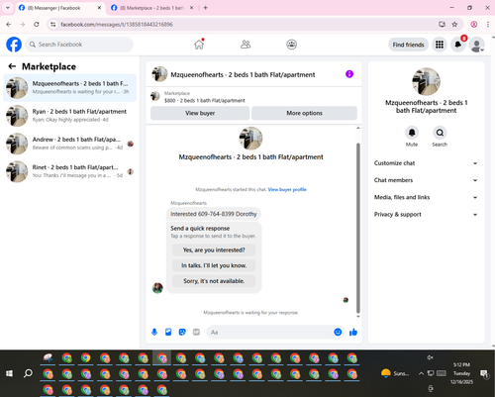Viewport: 495px width, 397px height.
Task: Reload the page
Action: [x=37, y=24]
